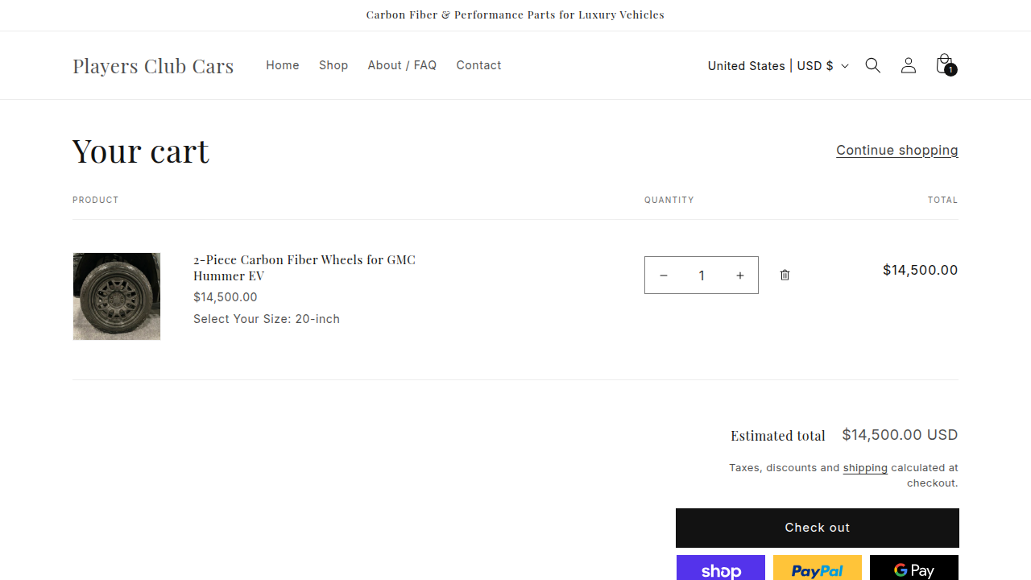Screen dimensions: 1031x580
Task: Click the 'Select Your Size: 20-inch' text
Action: (x=267, y=319)
